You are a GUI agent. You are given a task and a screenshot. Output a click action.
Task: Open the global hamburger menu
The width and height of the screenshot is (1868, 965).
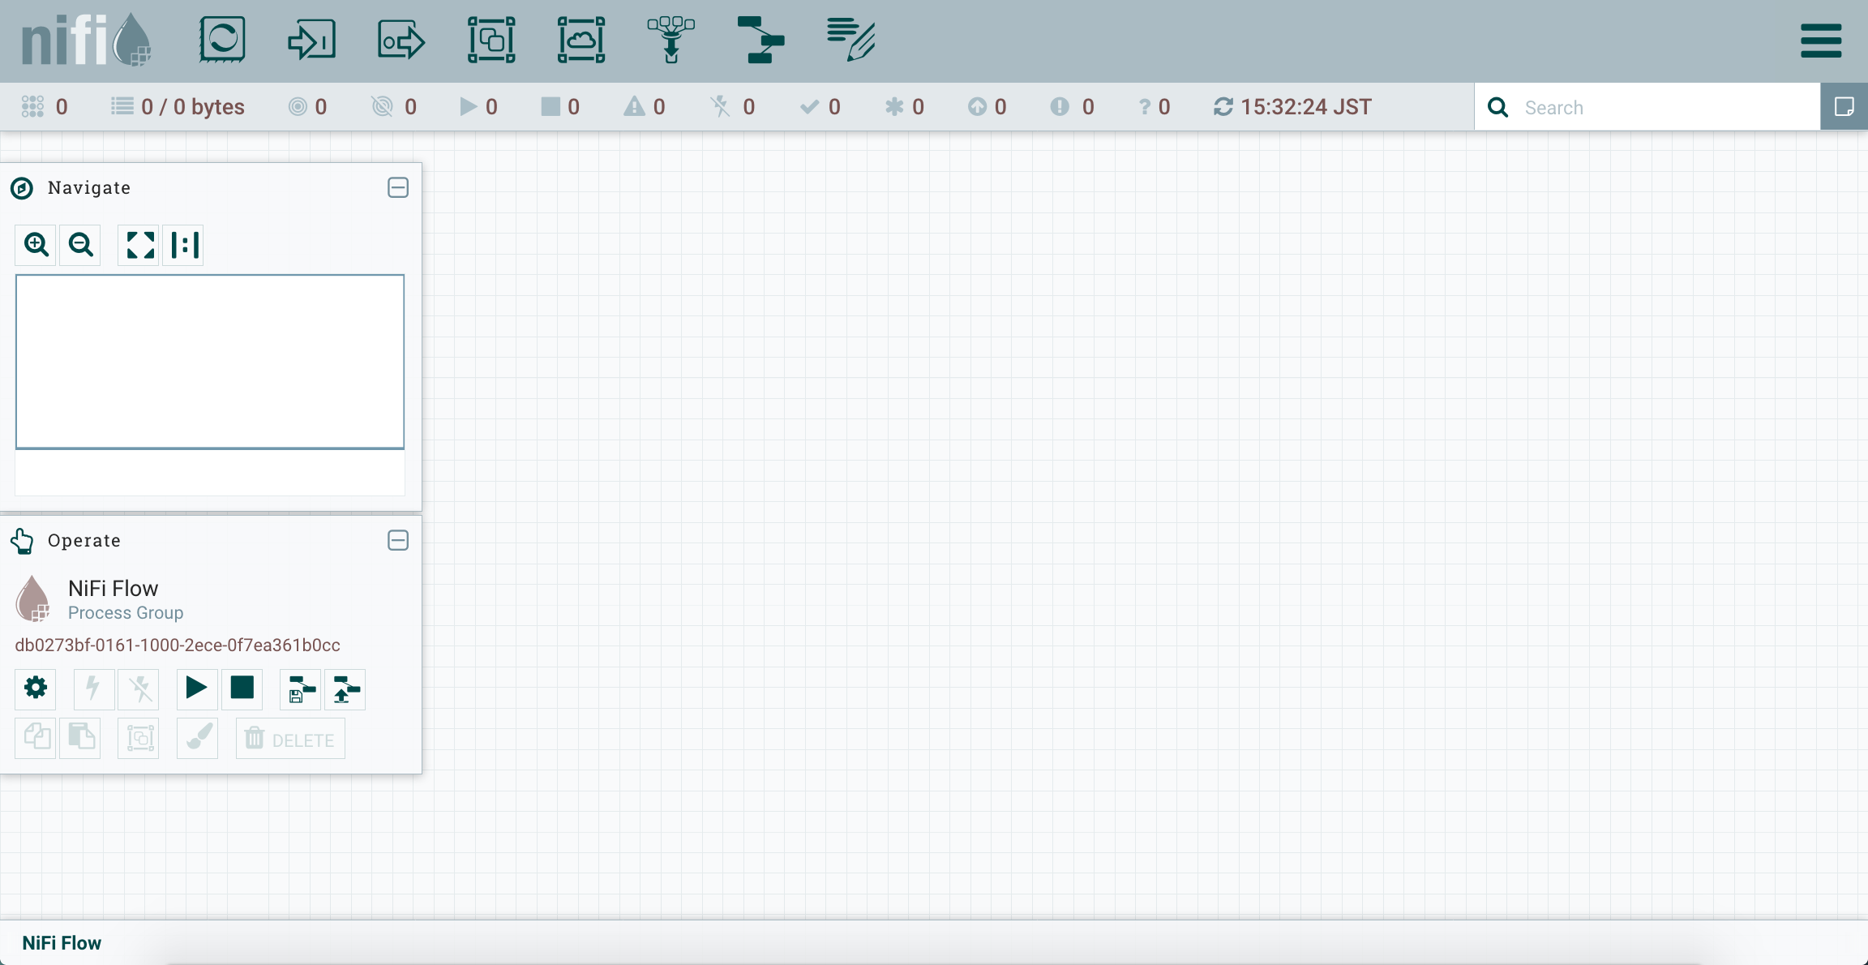1821,41
